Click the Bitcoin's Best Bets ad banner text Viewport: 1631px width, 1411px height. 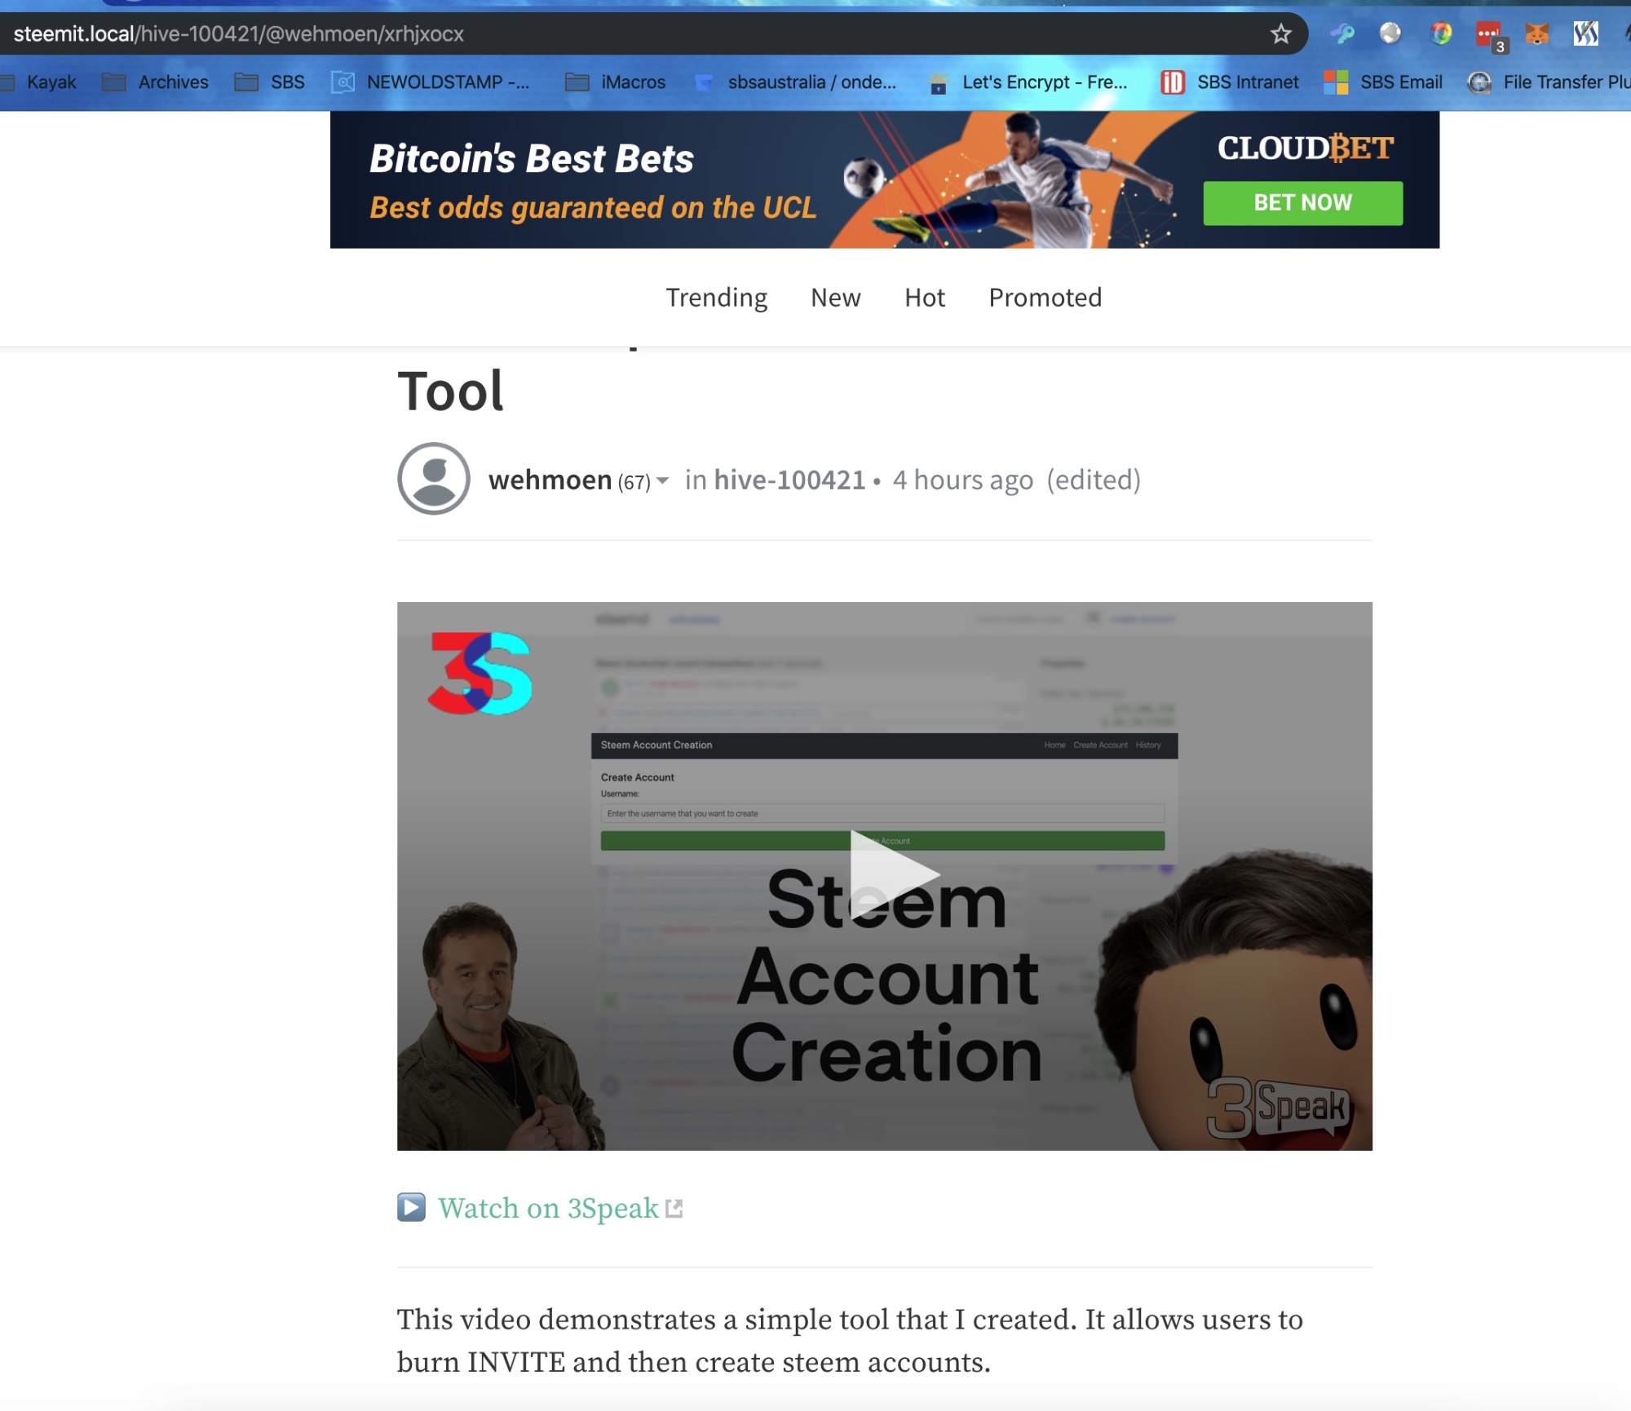pos(532,158)
